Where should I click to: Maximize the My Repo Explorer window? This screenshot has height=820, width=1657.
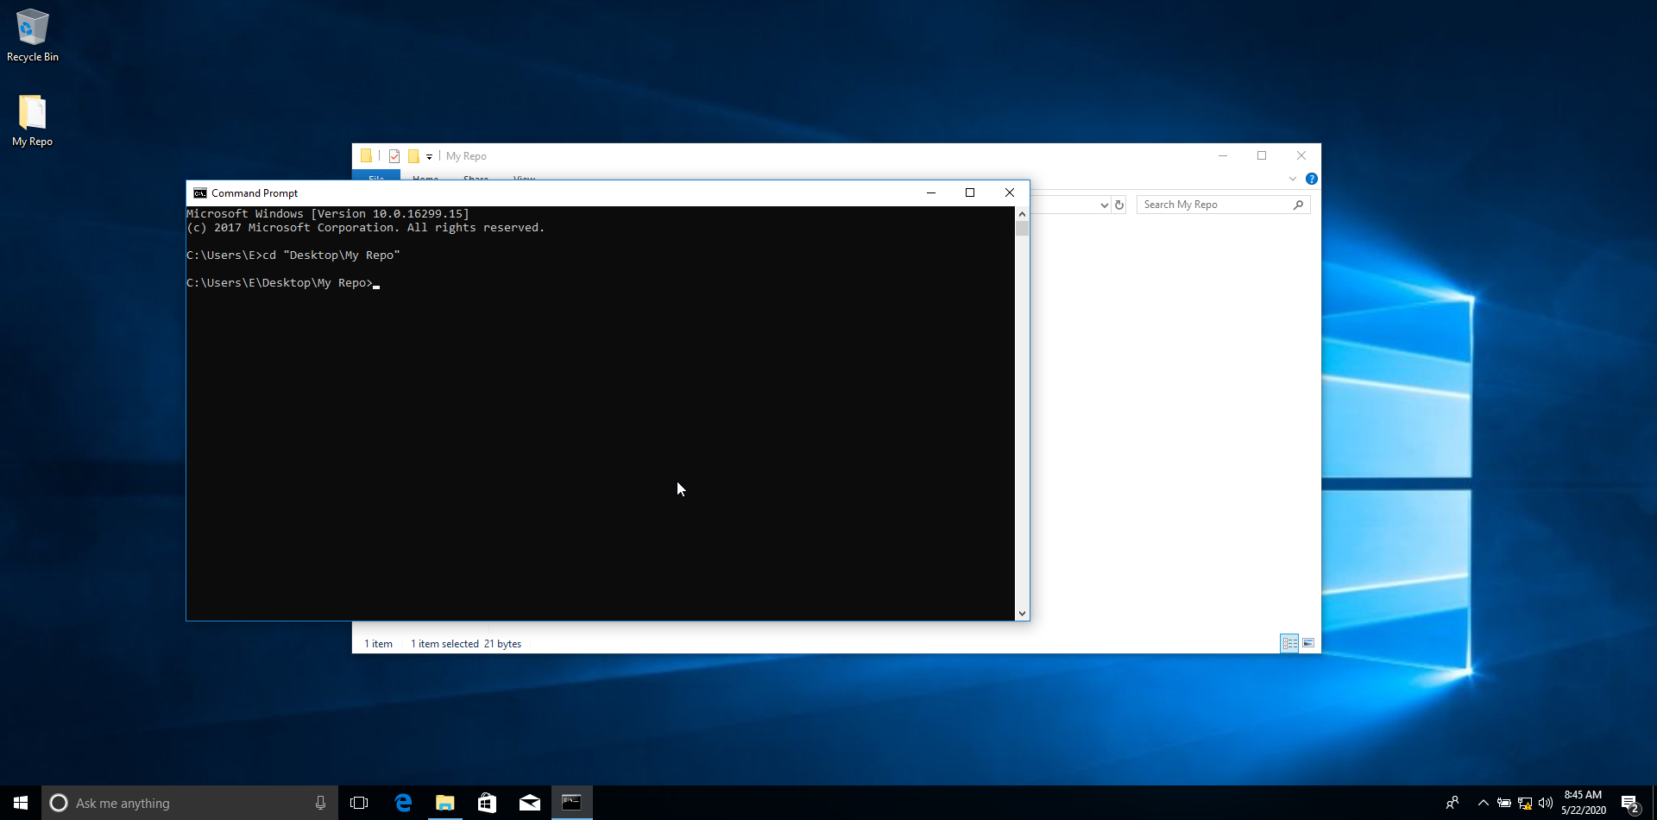(x=1262, y=155)
